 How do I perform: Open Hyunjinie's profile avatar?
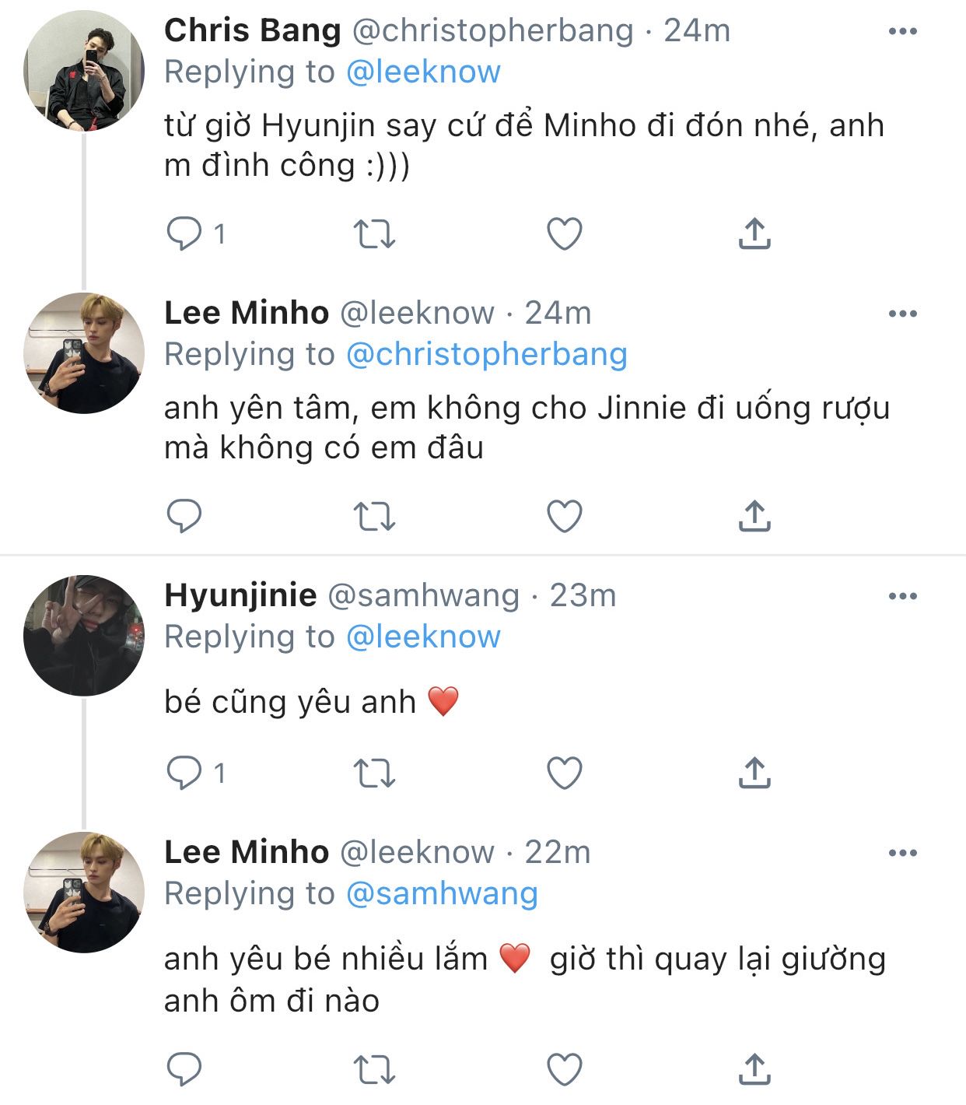(x=84, y=635)
